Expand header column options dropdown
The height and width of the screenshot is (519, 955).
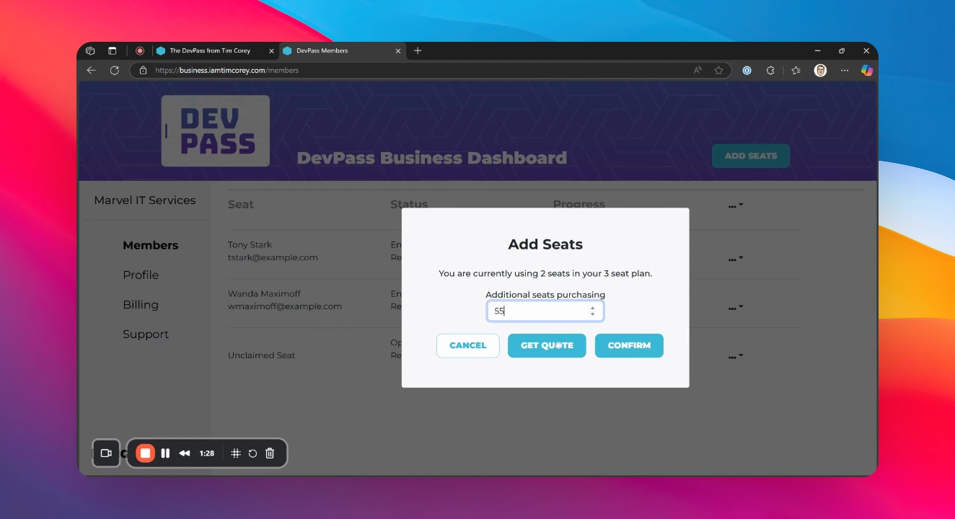tap(735, 205)
